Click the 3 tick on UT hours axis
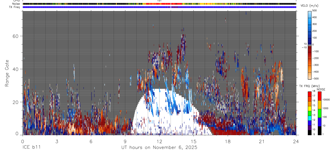 coord(57,142)
